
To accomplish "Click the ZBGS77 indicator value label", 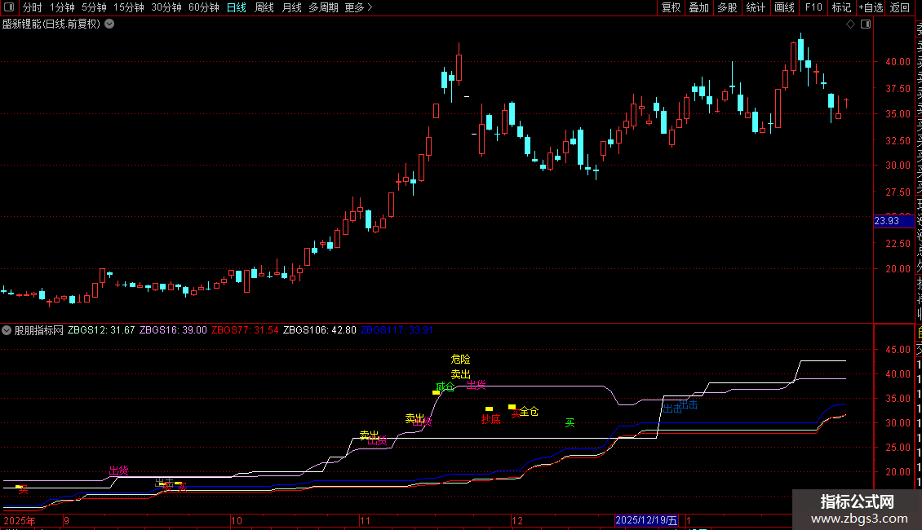I will click(x=245, y=330).
